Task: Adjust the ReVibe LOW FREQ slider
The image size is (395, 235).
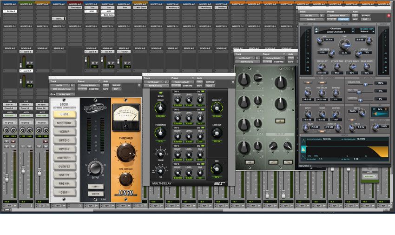Action: point(361,101)
